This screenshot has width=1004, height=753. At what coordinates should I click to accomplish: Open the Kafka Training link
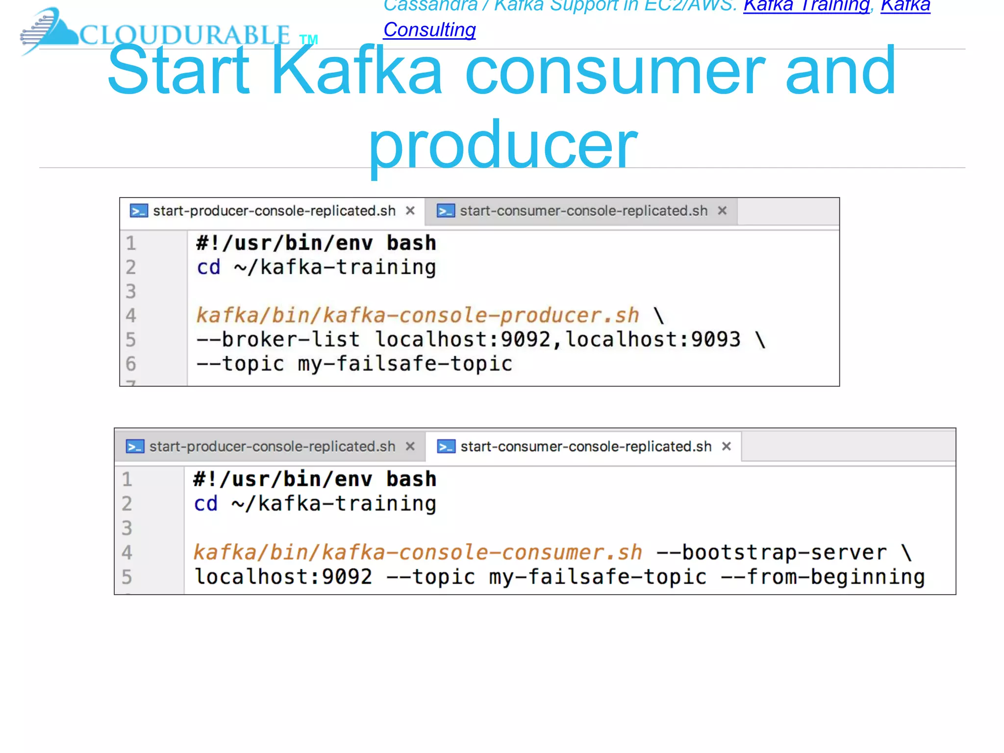click(x=806, y=6)
